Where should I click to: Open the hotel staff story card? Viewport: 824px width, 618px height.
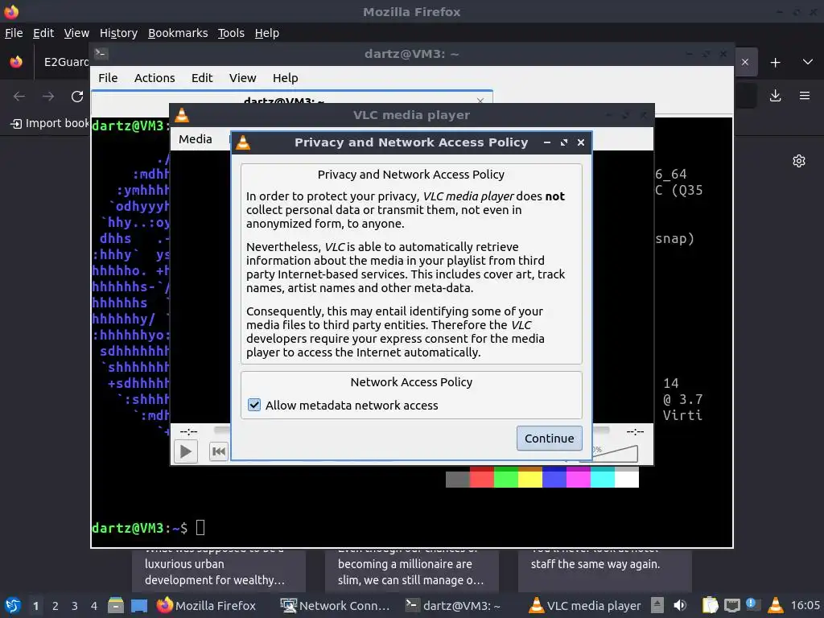pos(605,571)
